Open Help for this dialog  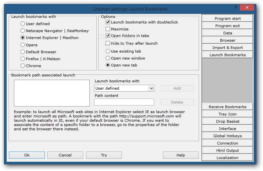pos(181,155)
